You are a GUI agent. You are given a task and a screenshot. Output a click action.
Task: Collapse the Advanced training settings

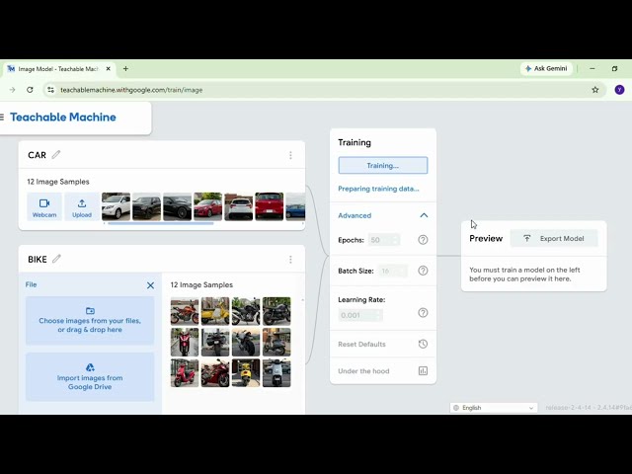(x=424, y=215)
